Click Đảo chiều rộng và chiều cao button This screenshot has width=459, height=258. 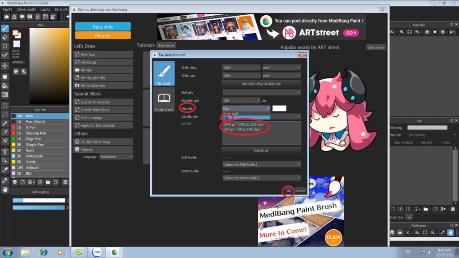tap(261, 84)
